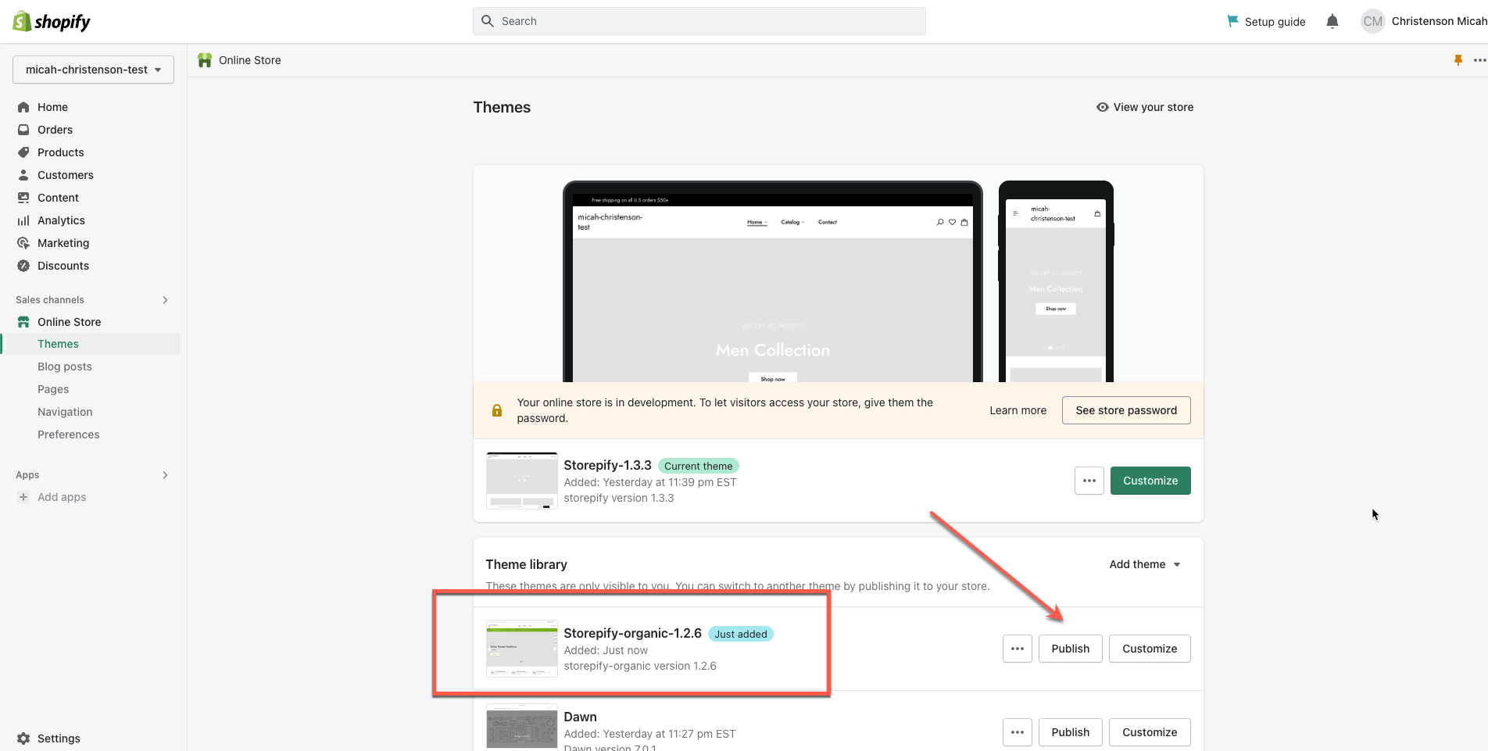Customize the Storepify-organic-1.2.6 theme
1488x751 pixels.
point(1150,649)
